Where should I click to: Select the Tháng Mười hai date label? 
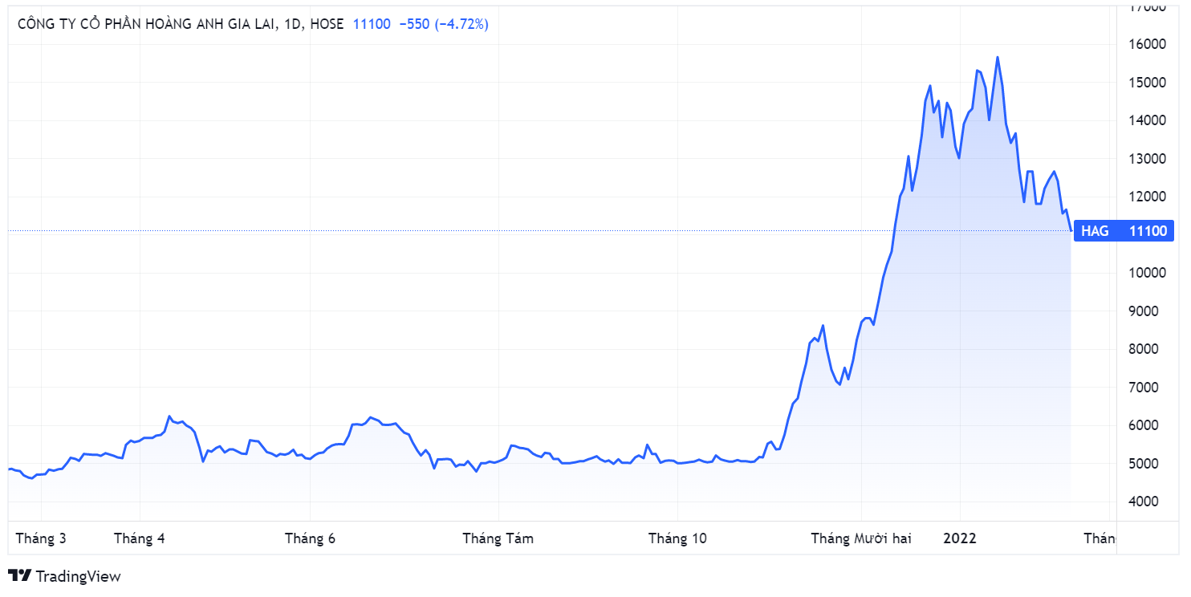861,538
